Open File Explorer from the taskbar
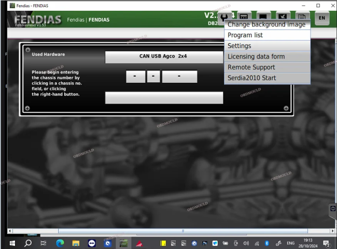Screen dimensions: 337x249 76,243
